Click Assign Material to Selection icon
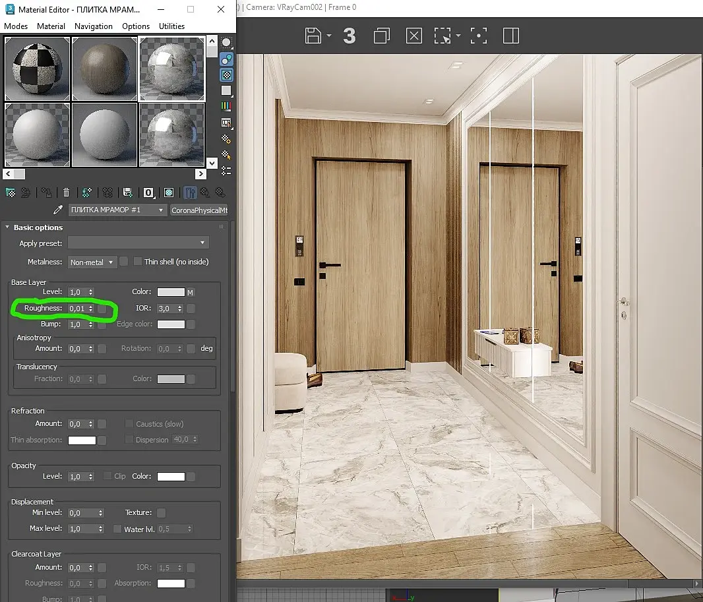 point(46,193)
